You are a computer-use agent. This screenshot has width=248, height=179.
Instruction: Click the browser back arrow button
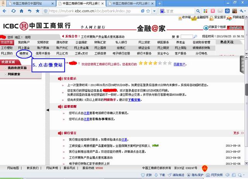click(4, 11)
